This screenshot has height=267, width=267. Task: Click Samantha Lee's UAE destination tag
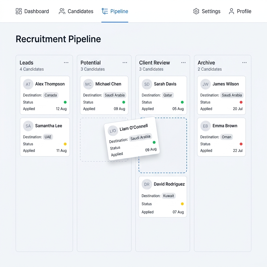click(48, 137)
